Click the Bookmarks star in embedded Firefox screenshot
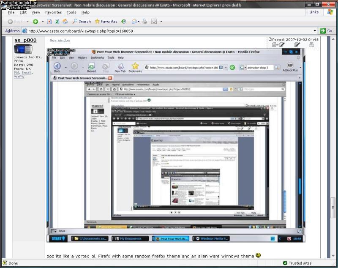 tap(135, 68)
